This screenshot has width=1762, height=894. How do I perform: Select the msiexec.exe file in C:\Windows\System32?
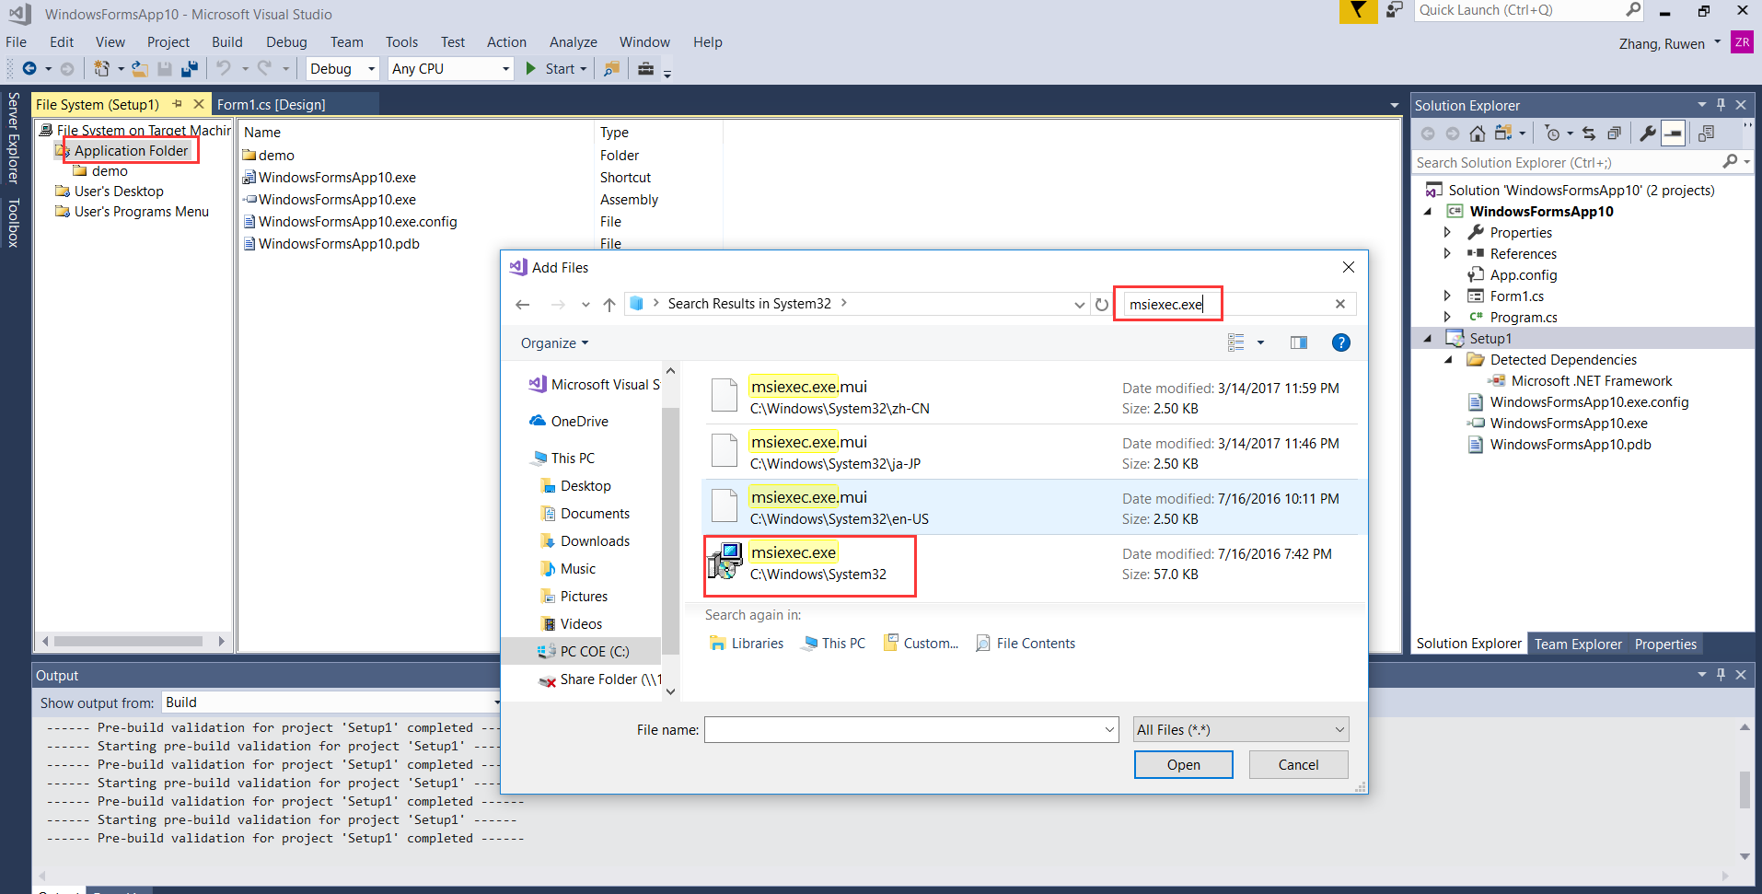pos(1030,563)
